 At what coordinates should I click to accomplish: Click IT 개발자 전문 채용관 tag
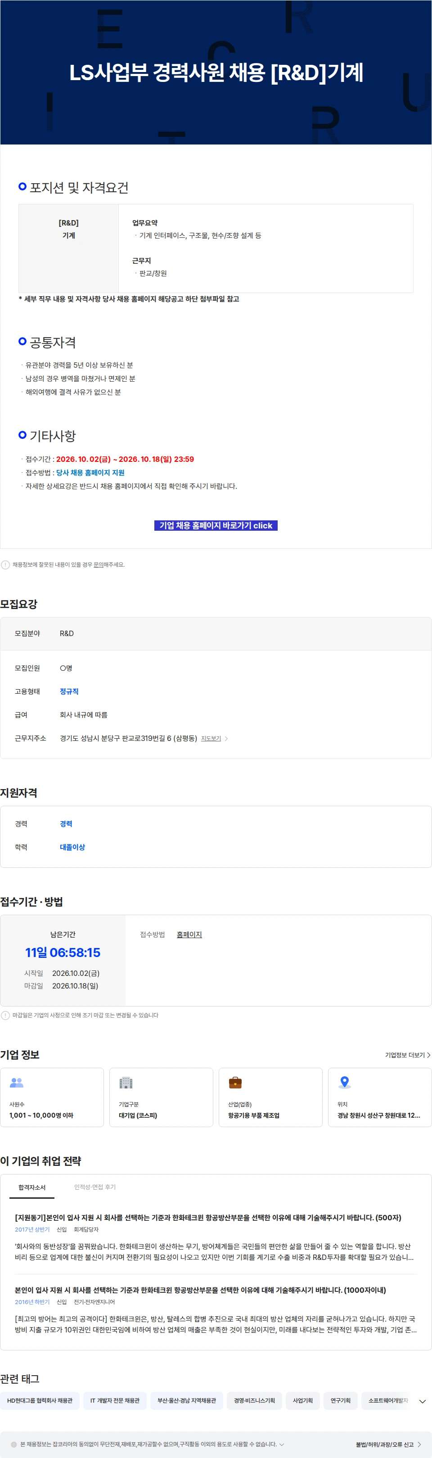tap(115, 1400)
